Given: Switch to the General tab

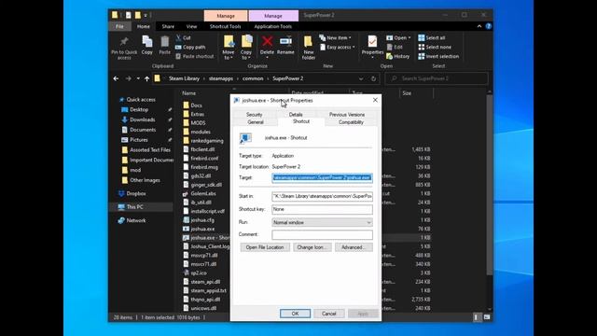Looking at the screenshot, I should [256, 122].
